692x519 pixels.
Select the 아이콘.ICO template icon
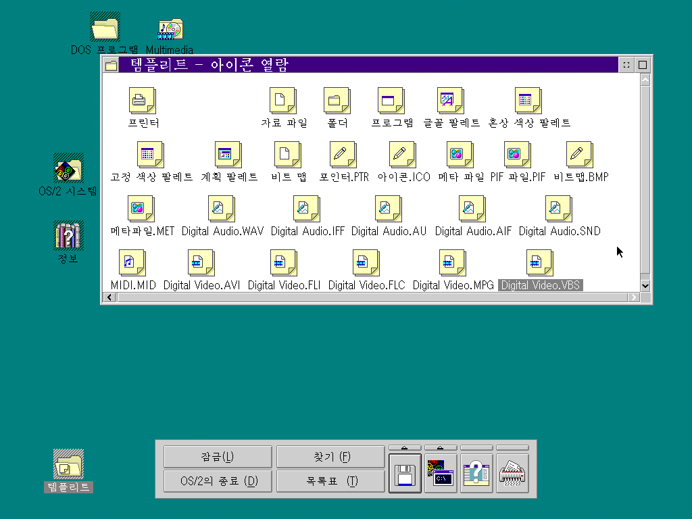point(403,155)
